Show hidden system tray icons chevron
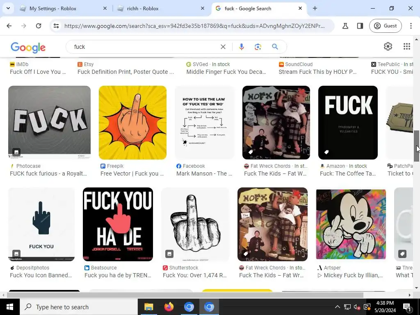Screen dimensions: 420x315 [x=338, y=307]
